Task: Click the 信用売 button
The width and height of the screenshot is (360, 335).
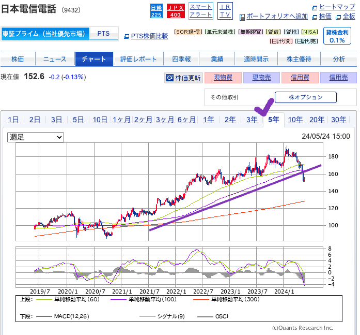Action: [338, 78]
